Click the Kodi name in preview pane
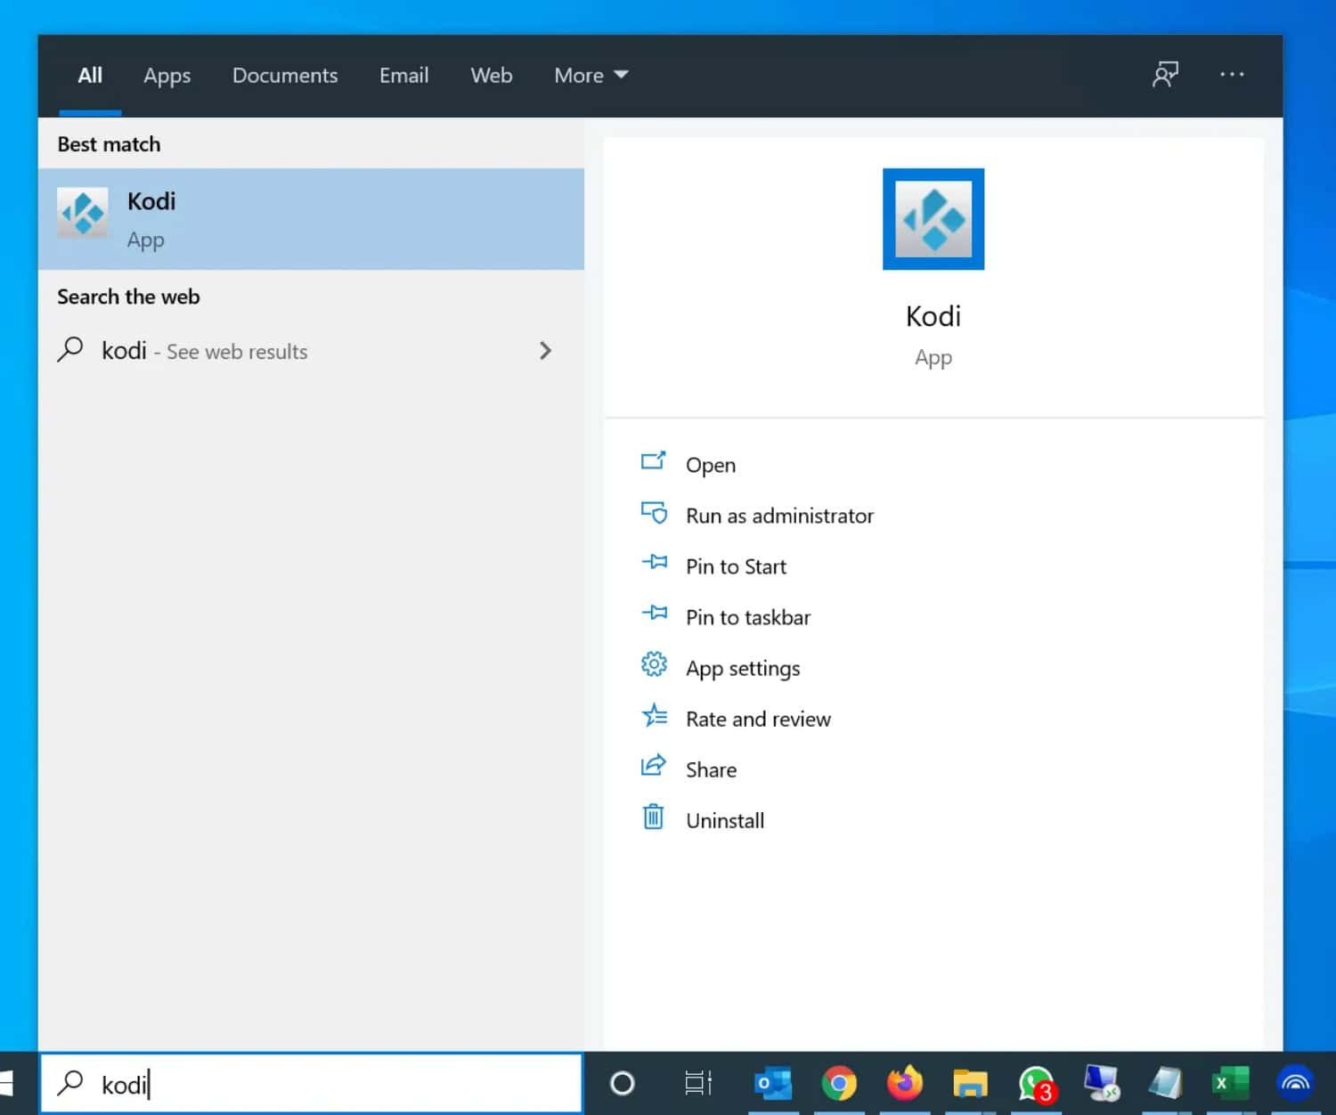The image size is (1336, 1115). (933, 316)
